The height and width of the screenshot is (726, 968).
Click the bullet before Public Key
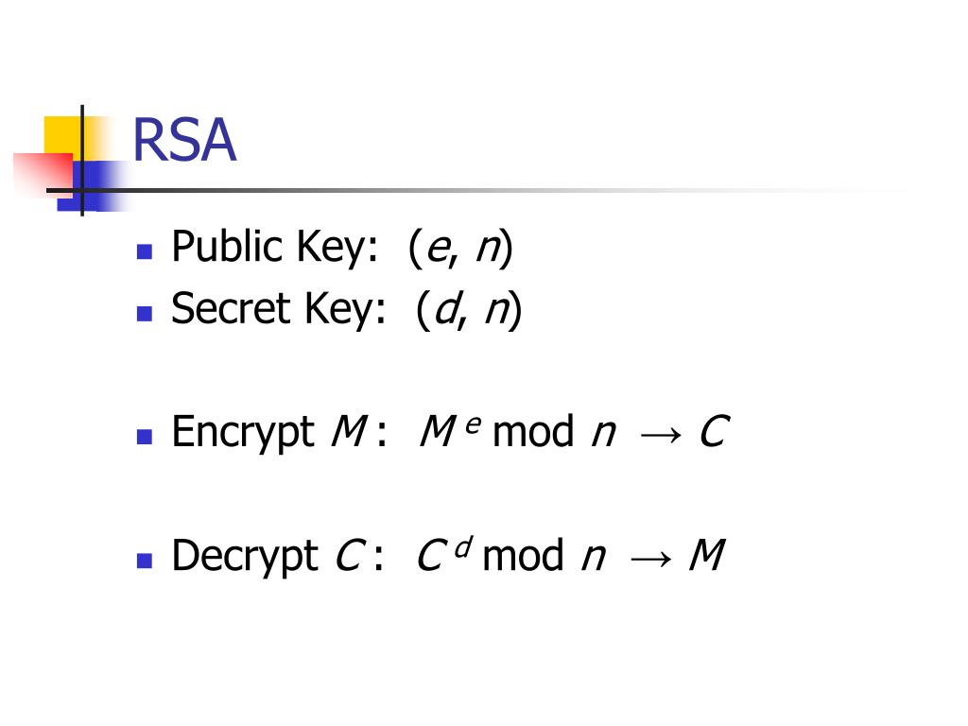point(145,251)
